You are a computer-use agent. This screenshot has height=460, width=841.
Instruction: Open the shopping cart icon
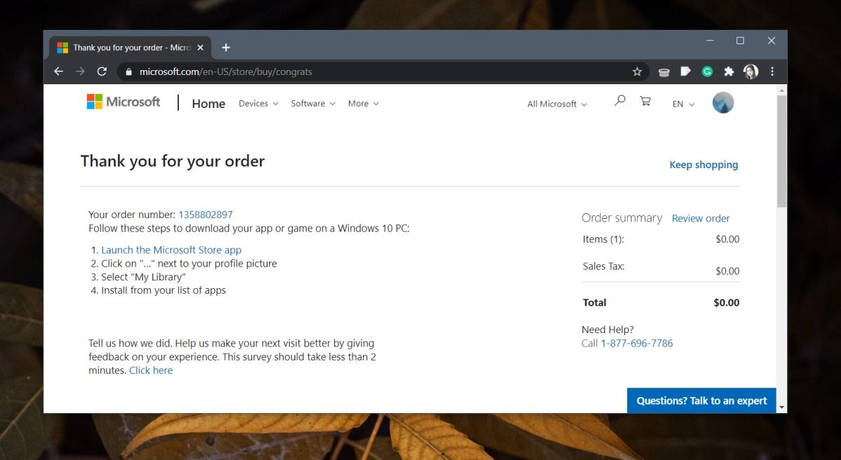(645, 101)
